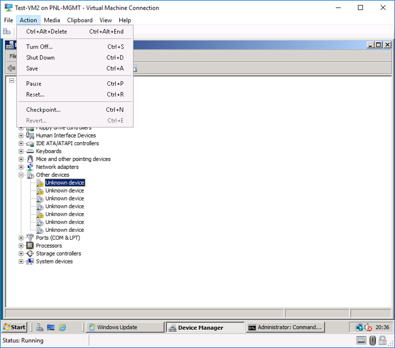Click the System devices icon
This screenshot has height=348, width=395.
(30, 261)
